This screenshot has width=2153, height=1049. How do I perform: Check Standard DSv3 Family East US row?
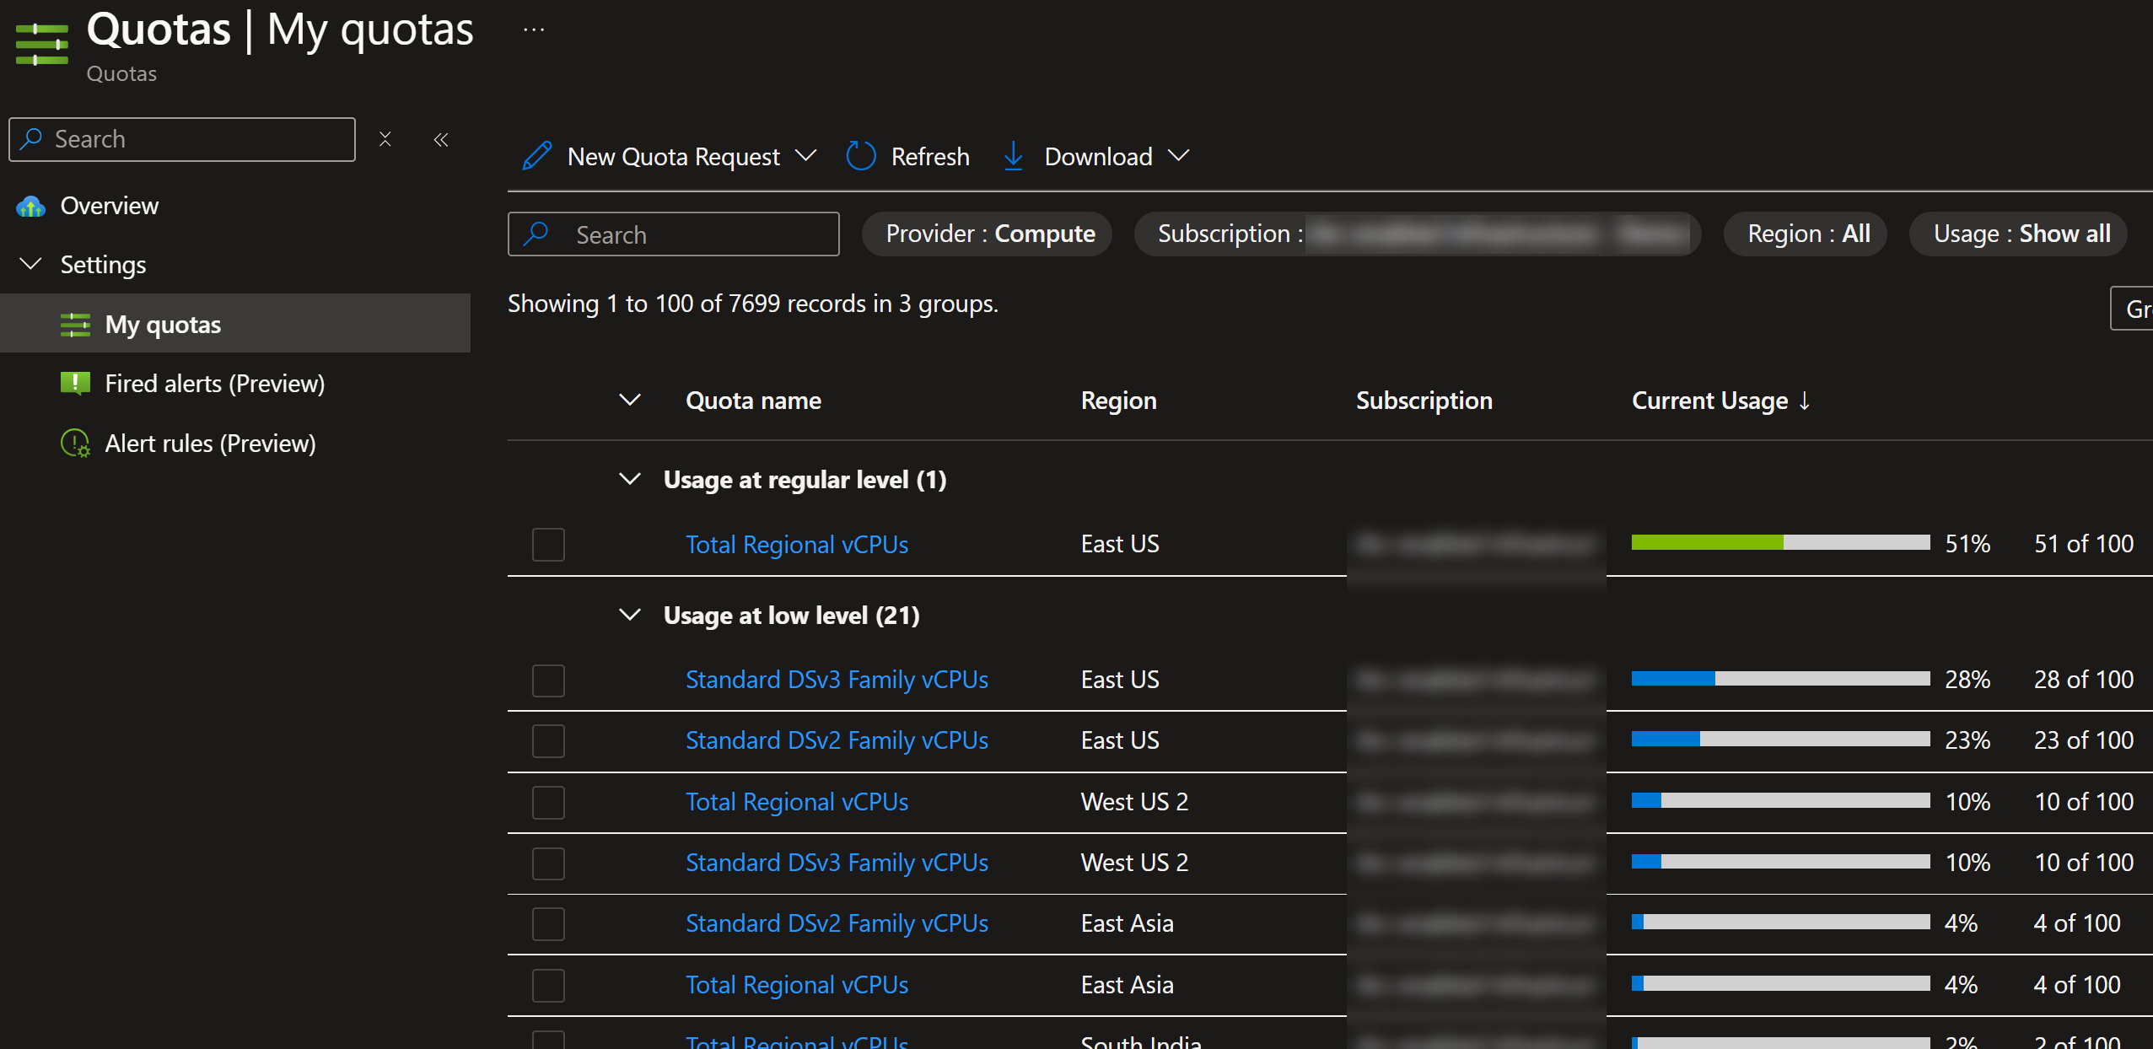coord(548,681)
